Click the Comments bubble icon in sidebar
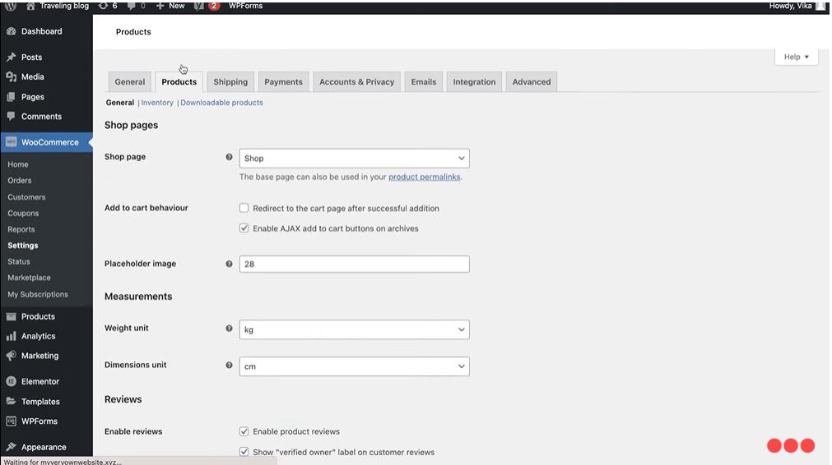 (12, 116)
